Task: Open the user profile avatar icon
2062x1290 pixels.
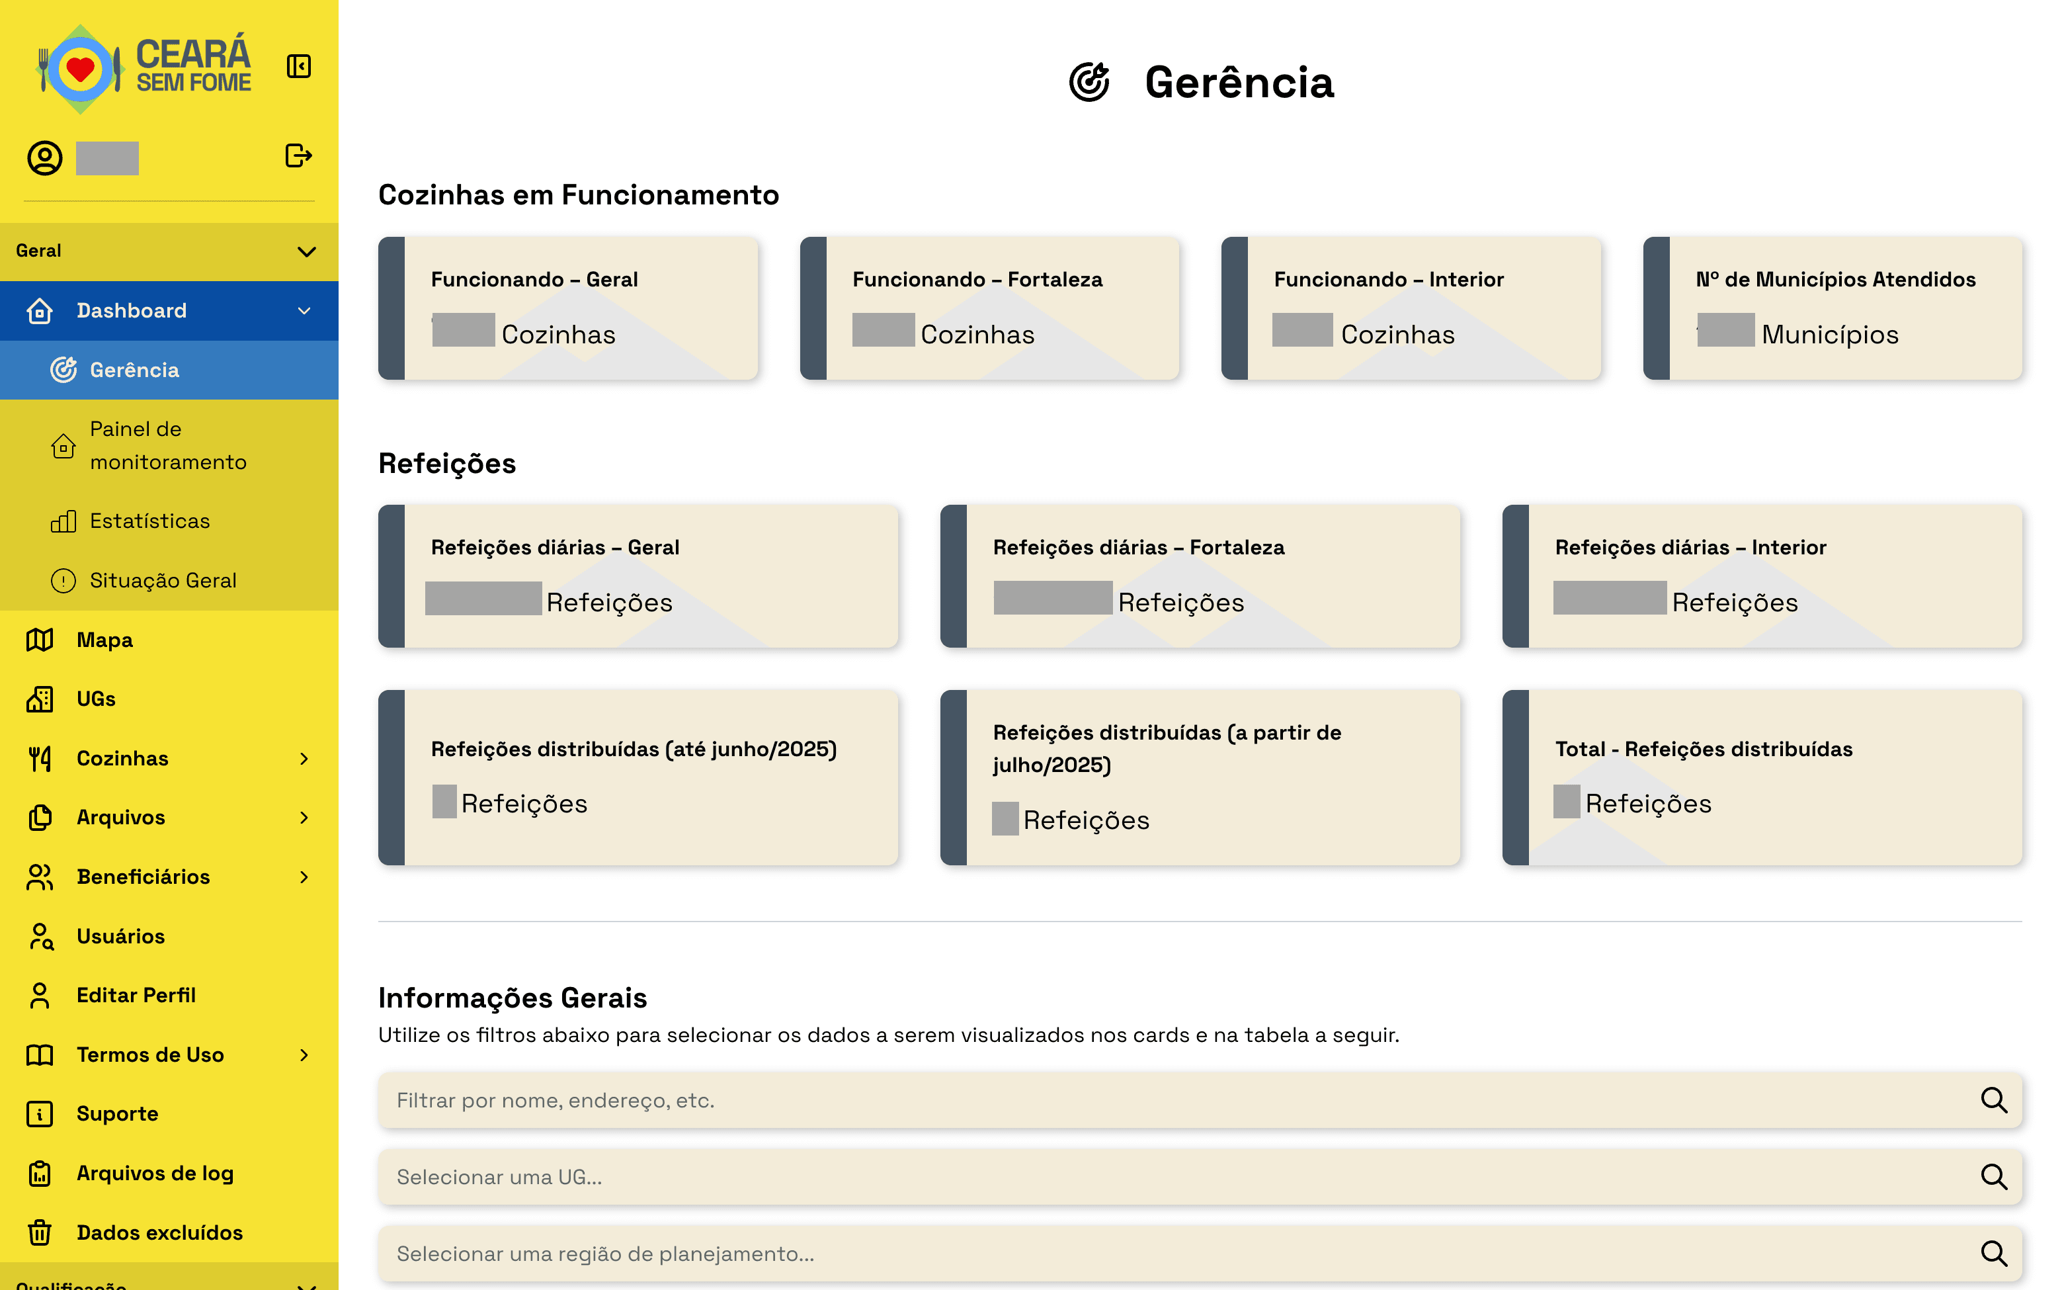Action: (44, 158)
